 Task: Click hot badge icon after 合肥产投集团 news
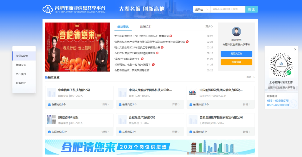[x=157, y=53]
